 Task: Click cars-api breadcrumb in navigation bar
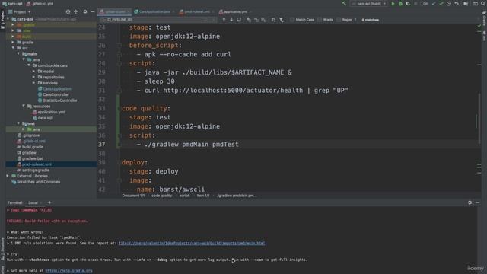point(12,3)
